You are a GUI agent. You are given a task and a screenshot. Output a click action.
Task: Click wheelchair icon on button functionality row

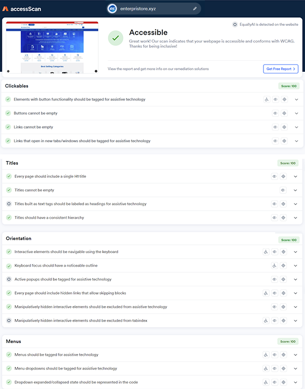click(x=266, y=100)
